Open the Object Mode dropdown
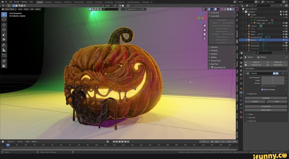The height and width of the screenshot is (159, 289). pos(10,9)
